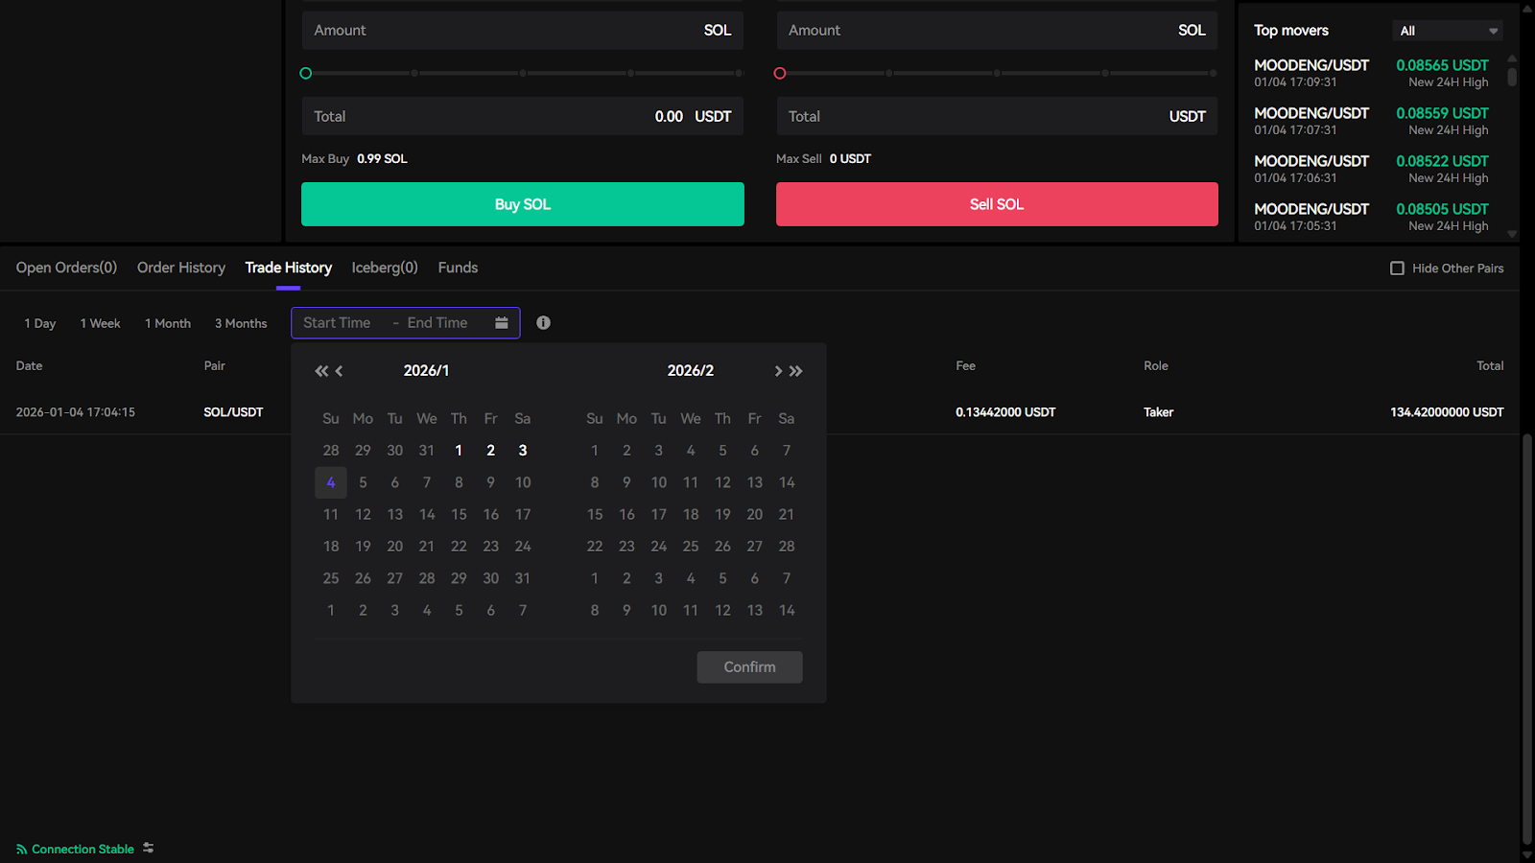Select the 3 Months time filter
This screenshot has height=863, width=1535.
241,324
